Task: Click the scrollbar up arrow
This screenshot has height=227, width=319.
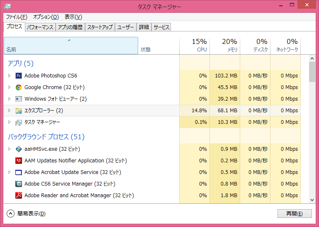Action: pyautogui.click(x=312, y=58)
